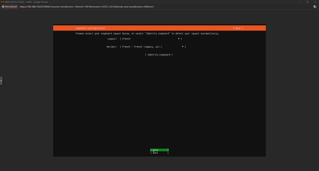This screenshot has height=171, width=319.
Task: Click the Non sécurisé security badge
Action: point(10,7)
